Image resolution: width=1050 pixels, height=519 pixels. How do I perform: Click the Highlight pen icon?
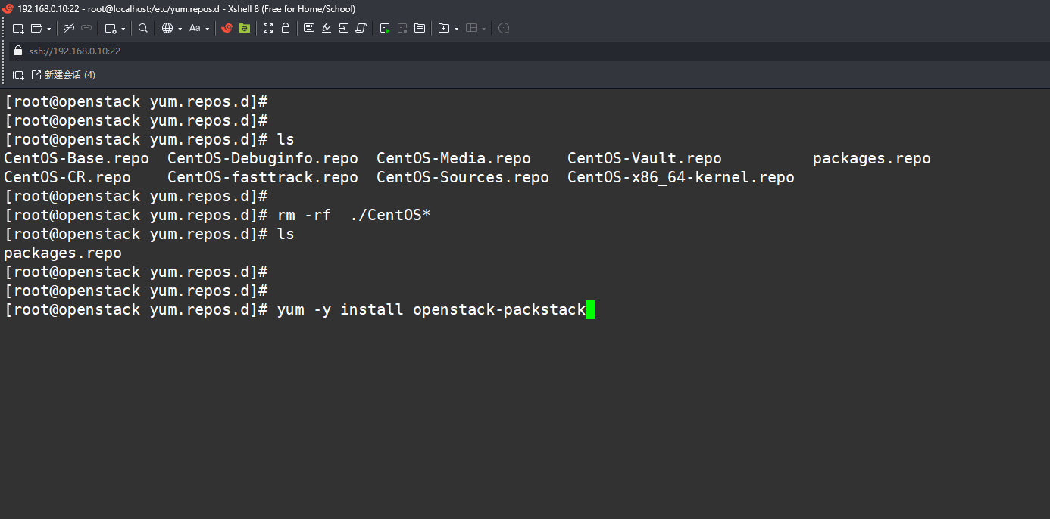(x=327, y=28)
